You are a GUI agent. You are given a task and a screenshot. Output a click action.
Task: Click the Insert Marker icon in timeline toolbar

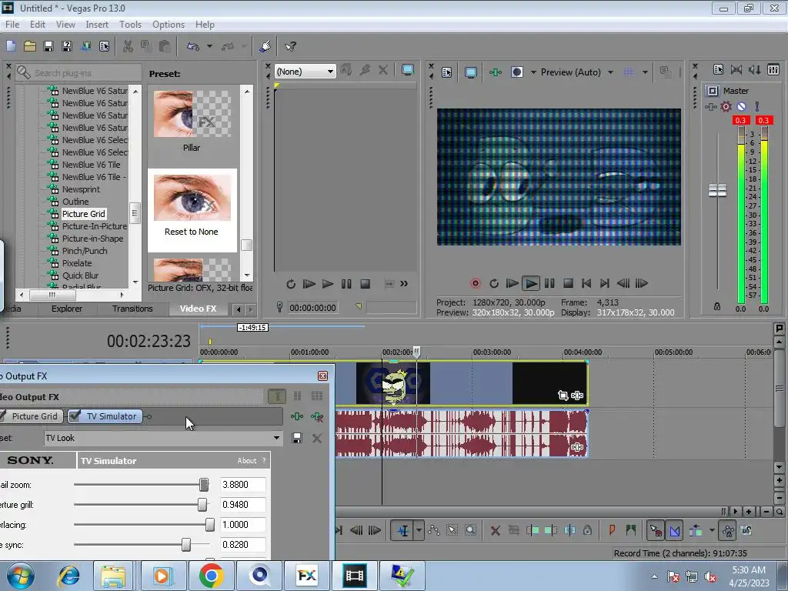[612, 530]
